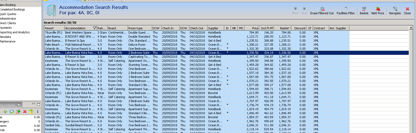Click the red X delete icon
416x133 pixels.
(x=25, y=111)
